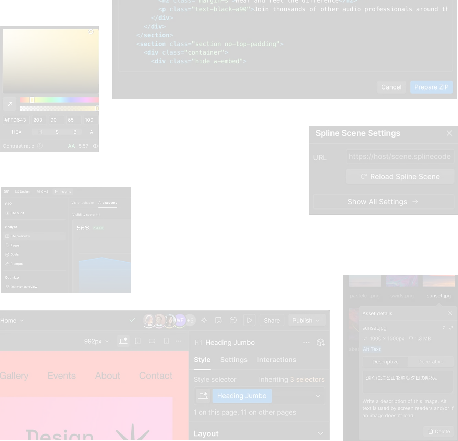458x441 pixels.
Task: Open the AI assistant sparkle icon
Action: [204, 320]
